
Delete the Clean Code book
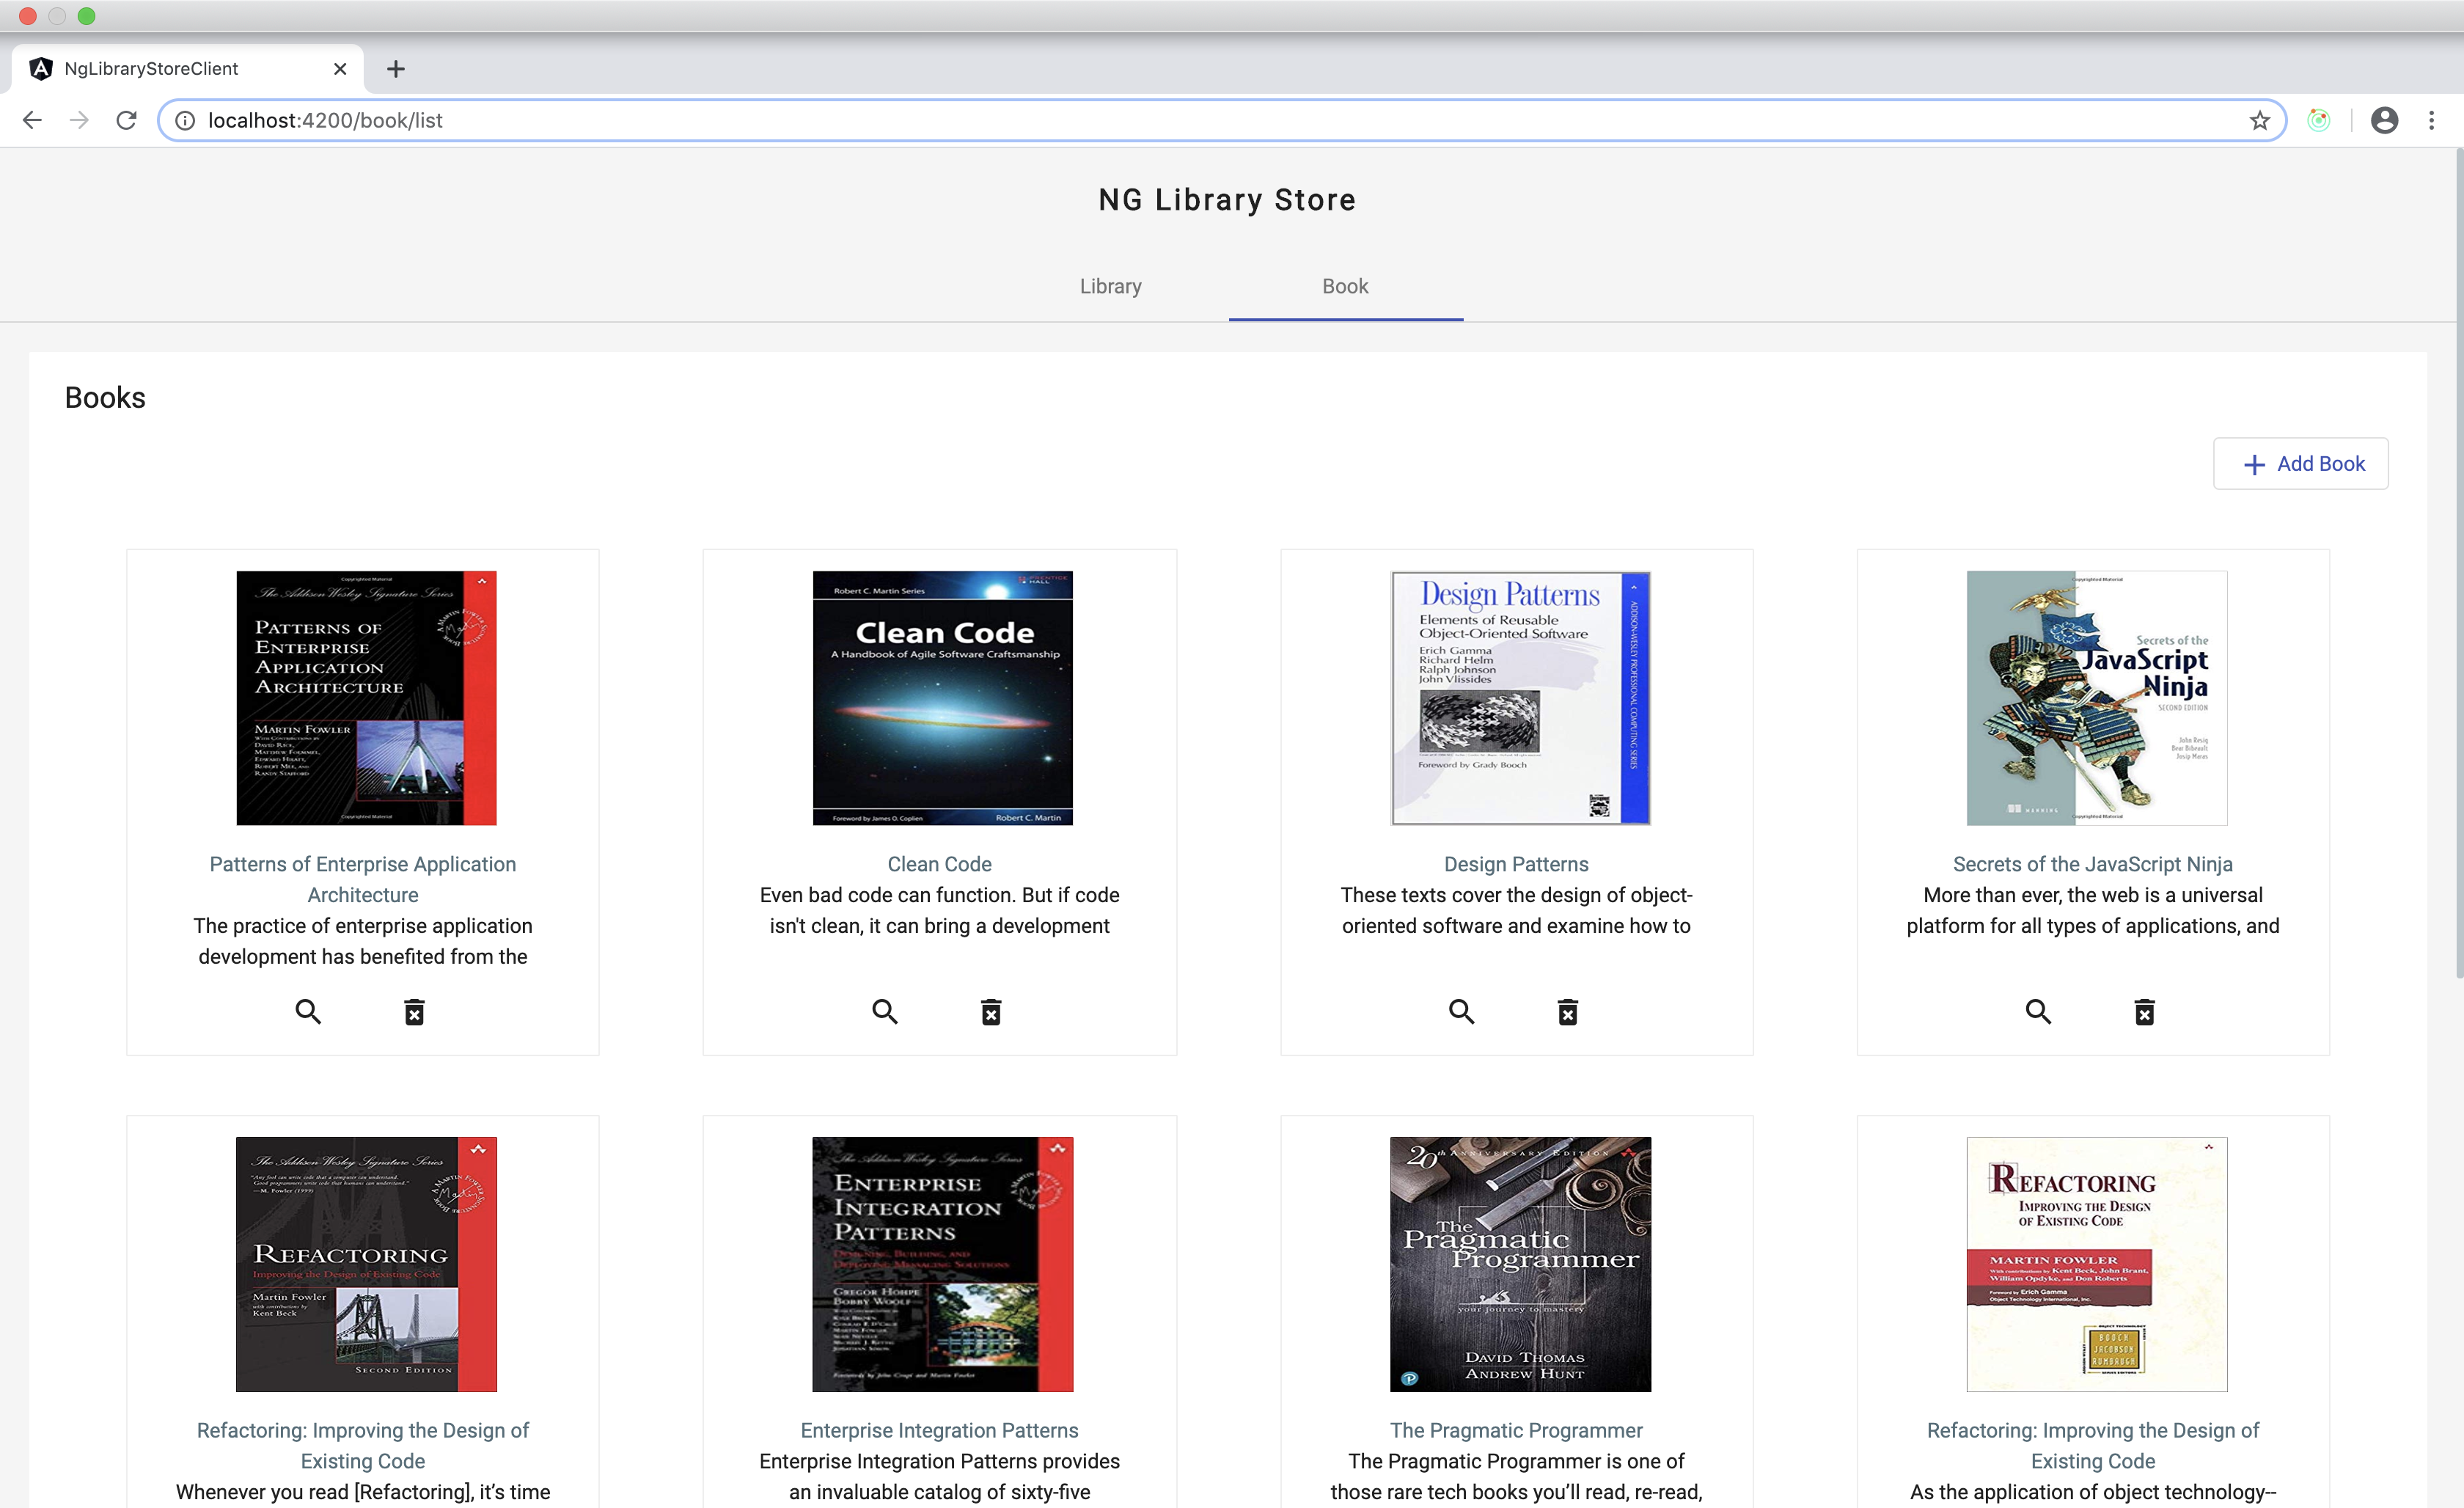coord(991,1012)
